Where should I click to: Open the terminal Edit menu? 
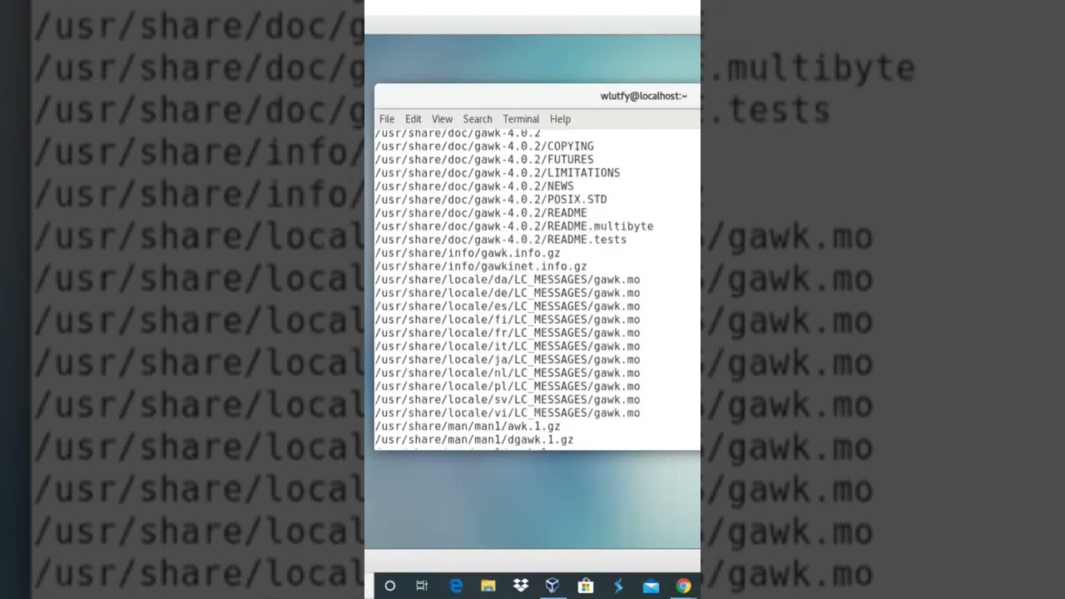pos(413,119)
